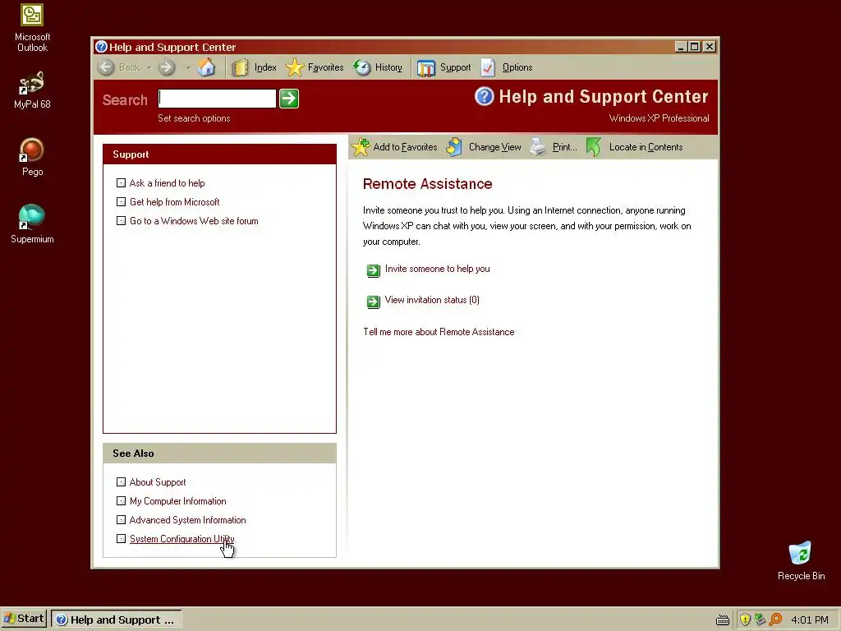This screenshot has width=841, height=631.
Task: Select Supermium desktop shortcut
Action: (32, 224)
